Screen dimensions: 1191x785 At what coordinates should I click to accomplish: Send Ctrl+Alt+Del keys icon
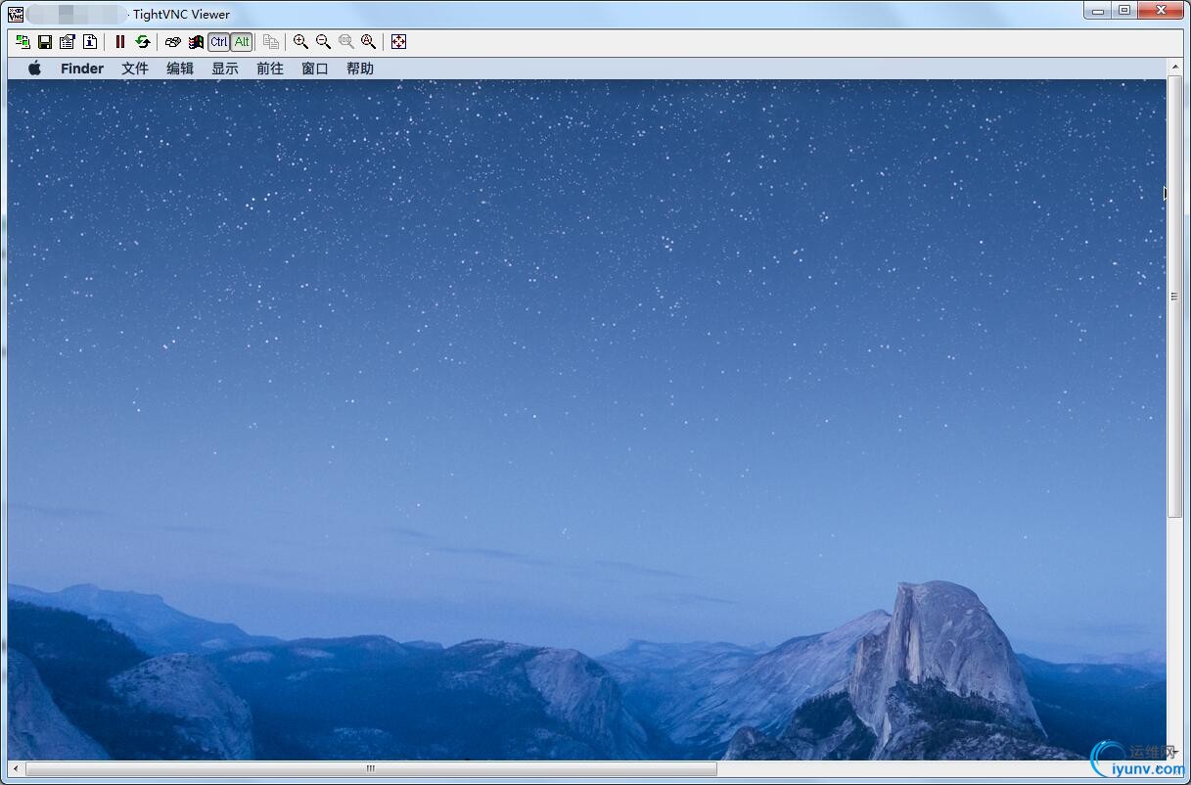coord(173,42)
